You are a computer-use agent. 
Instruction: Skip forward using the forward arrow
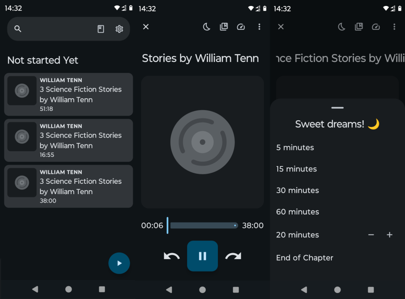(x=233, y=256)
